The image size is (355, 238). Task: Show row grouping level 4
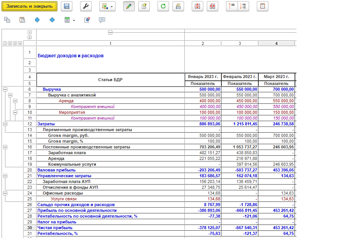pyautogui.click(x=20, y=43)
